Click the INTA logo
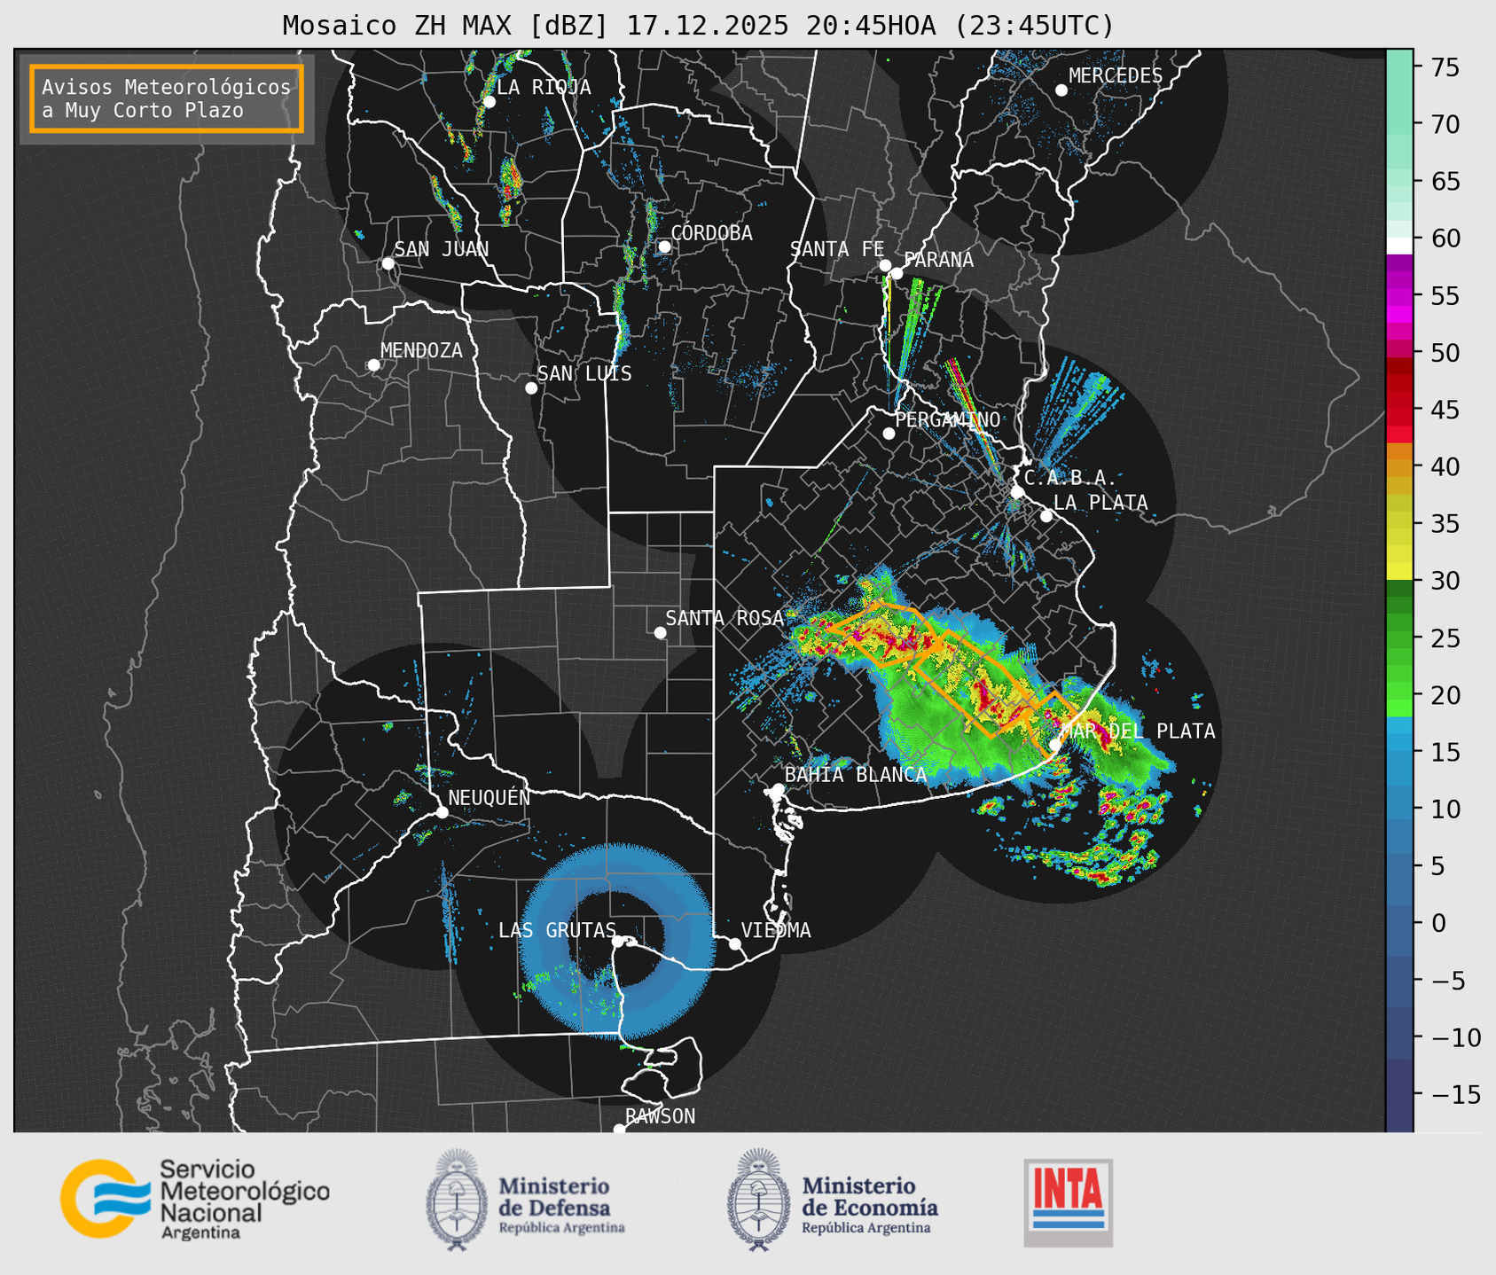1496x1275 pixels. [1068, 1202]
